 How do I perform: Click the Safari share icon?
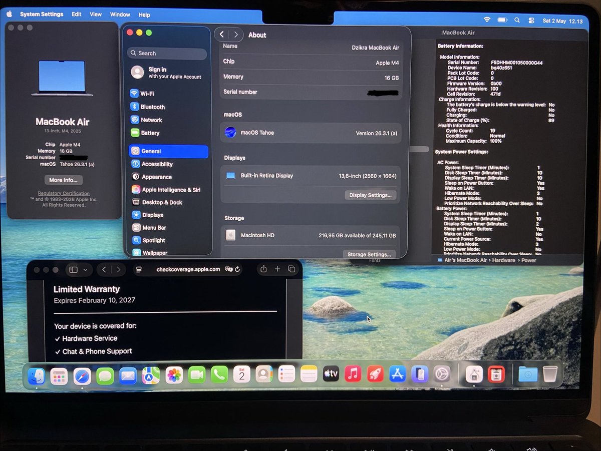click(263, 269)
